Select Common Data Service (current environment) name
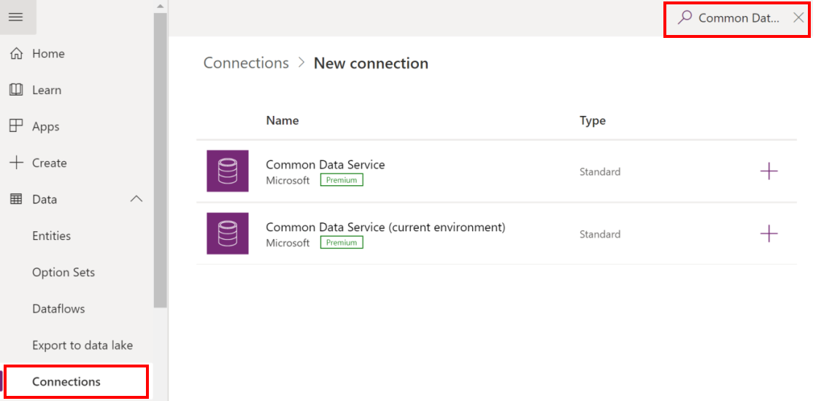This screenshot has width=813, height=401. pos(385,227)
